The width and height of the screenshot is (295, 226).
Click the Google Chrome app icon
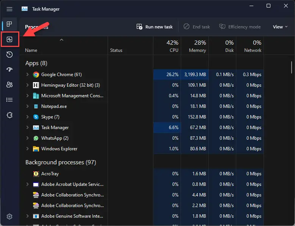tap(36, 75)
